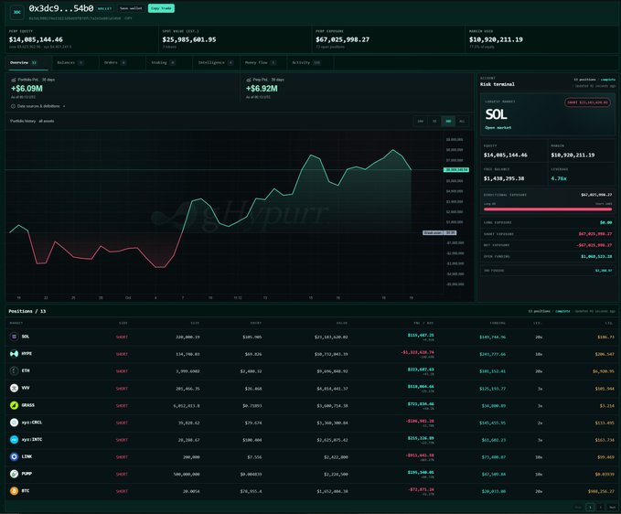Viewport: 621px width, 514px height.
Task: Click the Next page button in positions
Action: pyautogui.click(x=612, y=508)
